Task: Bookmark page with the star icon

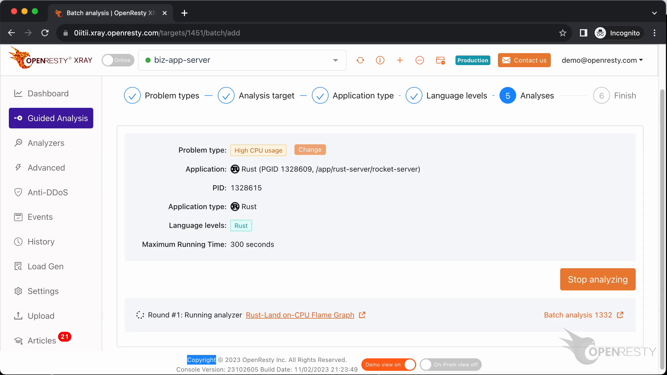Action: (563, 33)
